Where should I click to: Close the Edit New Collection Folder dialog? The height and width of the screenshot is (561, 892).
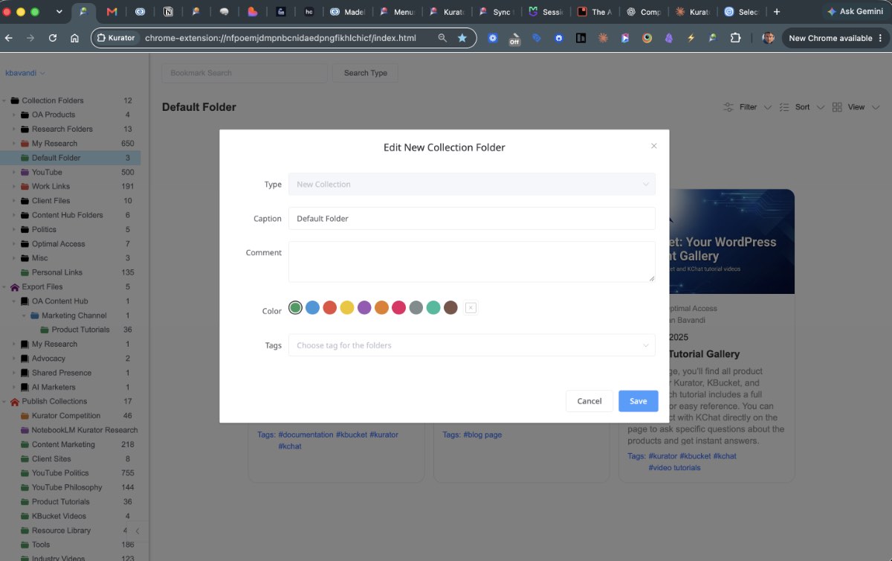[x=653, y=146]
